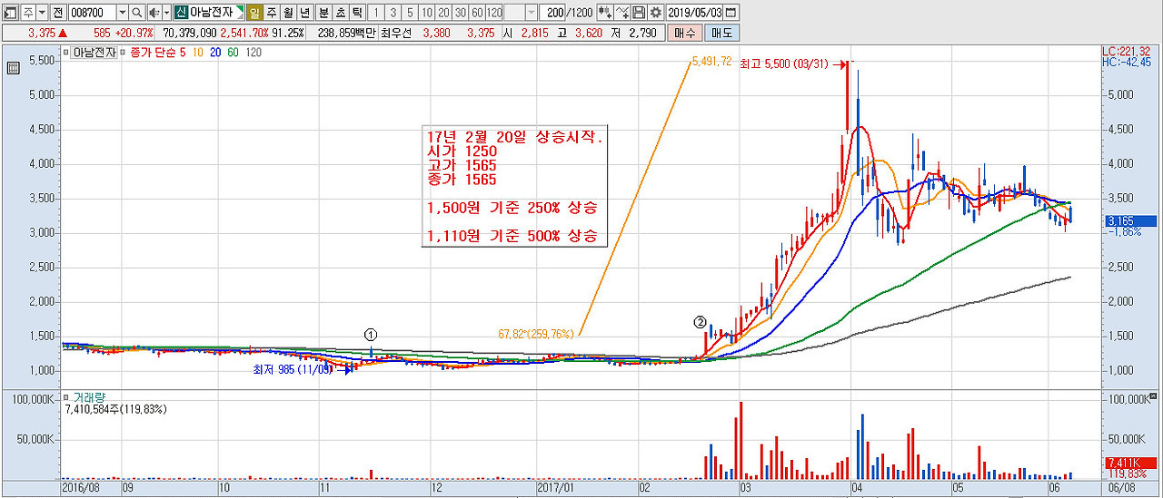Select the daily 일 period button
The image size is (1163, 498).
tap(254, 13)
